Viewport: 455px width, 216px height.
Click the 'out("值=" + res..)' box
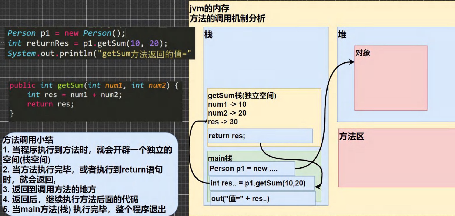tap(263, 199)
